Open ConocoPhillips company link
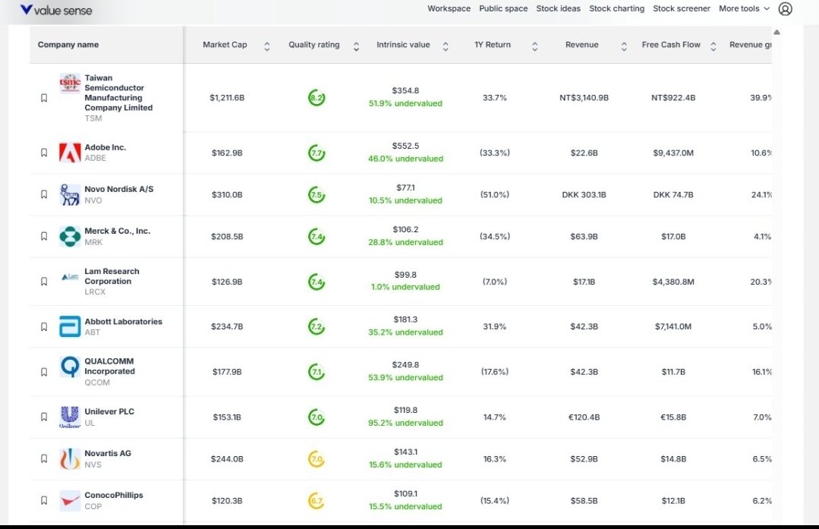Screen dimensions: 819x529 pos(114,495)
